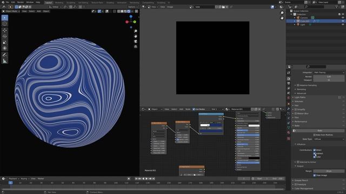Toggle the Clear Image checkbox
Screen dimensions: 346x194
pyautogui.click(x=315, y=175)
